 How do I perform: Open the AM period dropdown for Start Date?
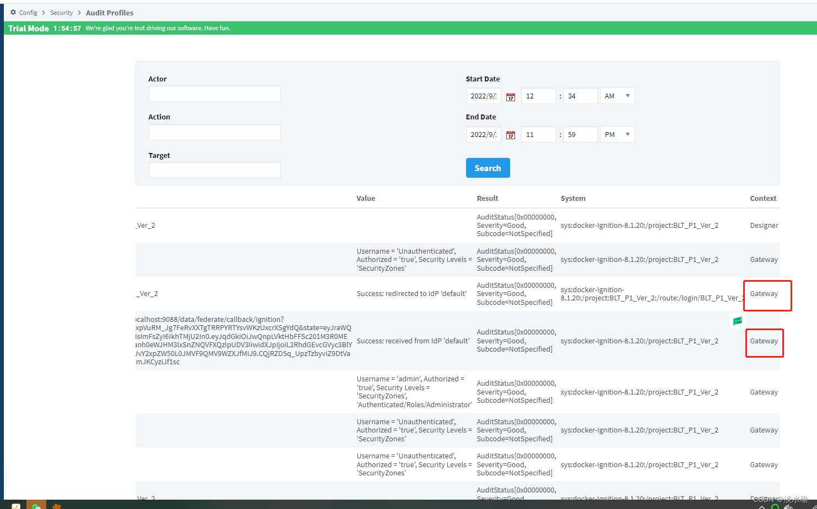tap(617, 96)
